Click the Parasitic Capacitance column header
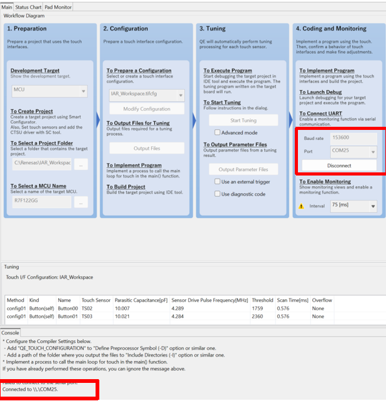Image resolution: width=386 pixels, height=401 pixels. [x=141, y=300]
